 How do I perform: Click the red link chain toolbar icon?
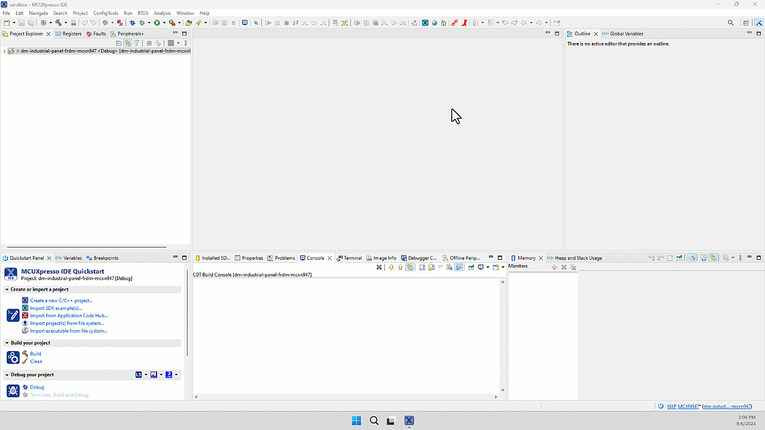click(454, 23)
